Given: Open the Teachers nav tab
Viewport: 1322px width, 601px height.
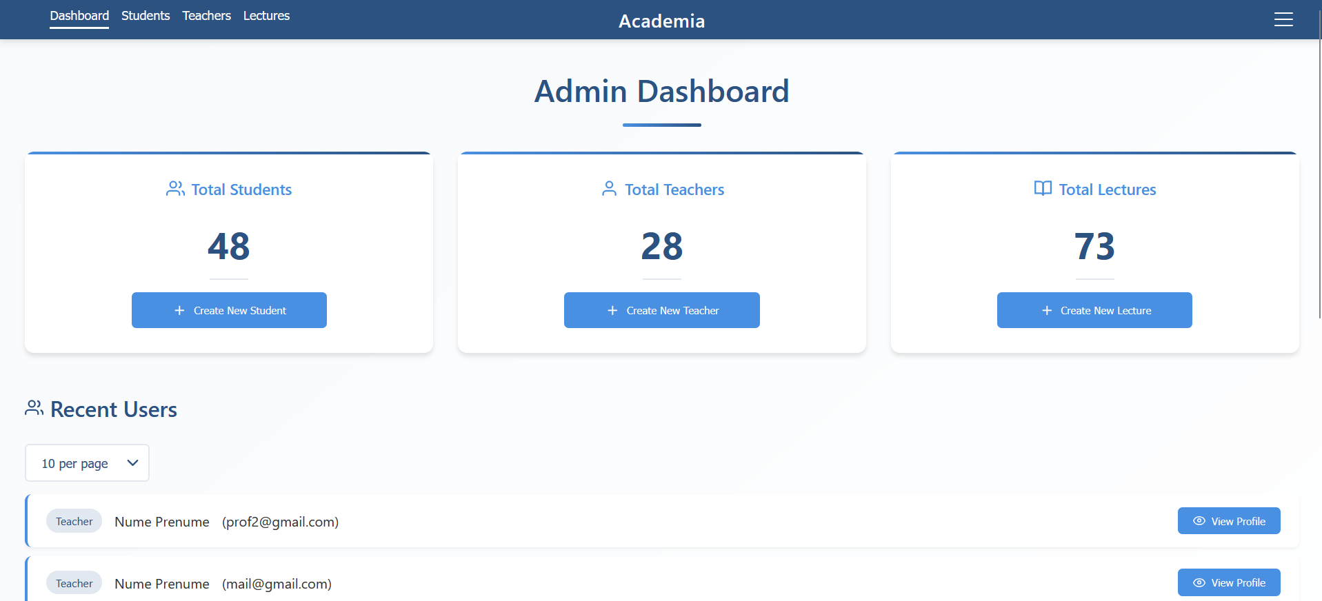Looking at the screenshot, I should [206, 16].
